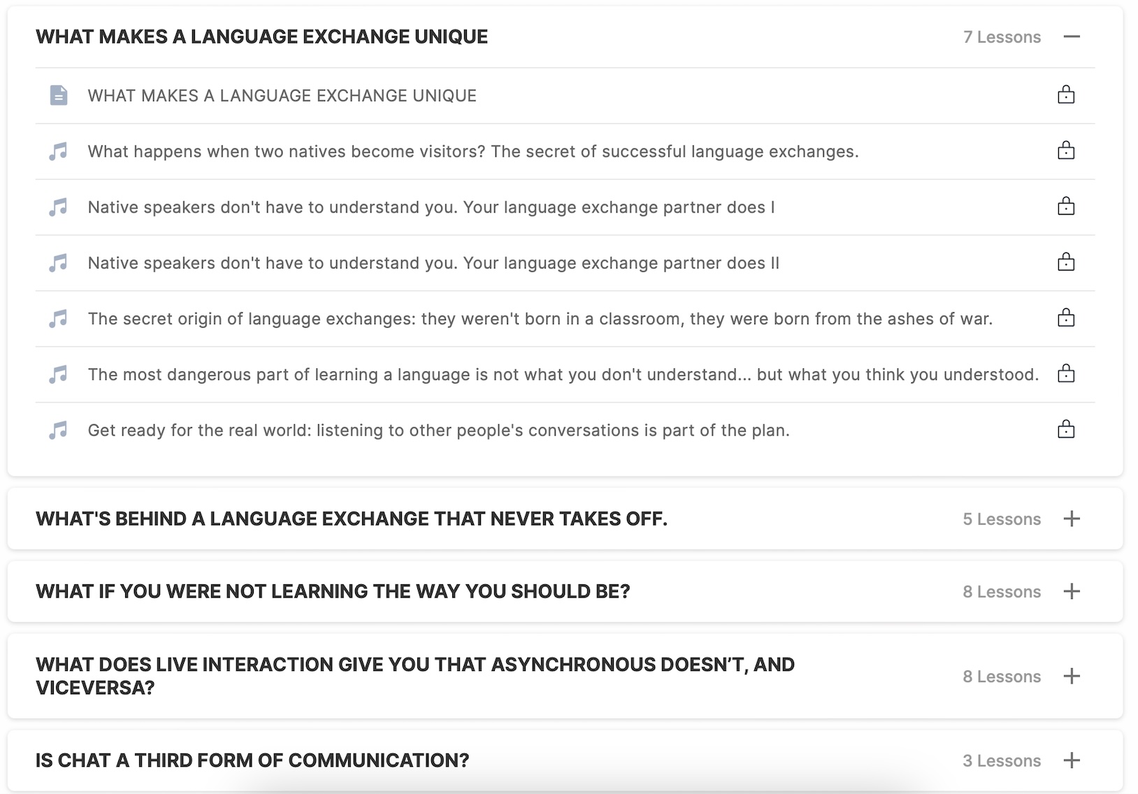This screenshot has width=1138, height=794.
Task: Expand 'Is chat a third form' plus icon
Action: [x=1072, y=760]
